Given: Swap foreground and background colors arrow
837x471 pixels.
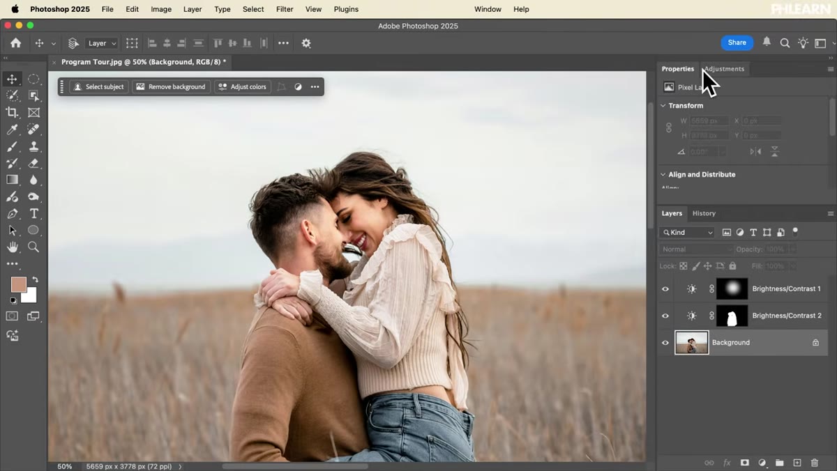Looking at the screenshot, I should tap(35, 280).
